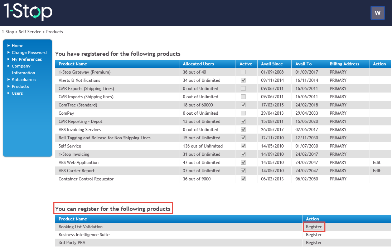This screenshot has width=392, height=249.
Task: Toggle Active checkbox for CMR Imports
Action: [243, 97]
